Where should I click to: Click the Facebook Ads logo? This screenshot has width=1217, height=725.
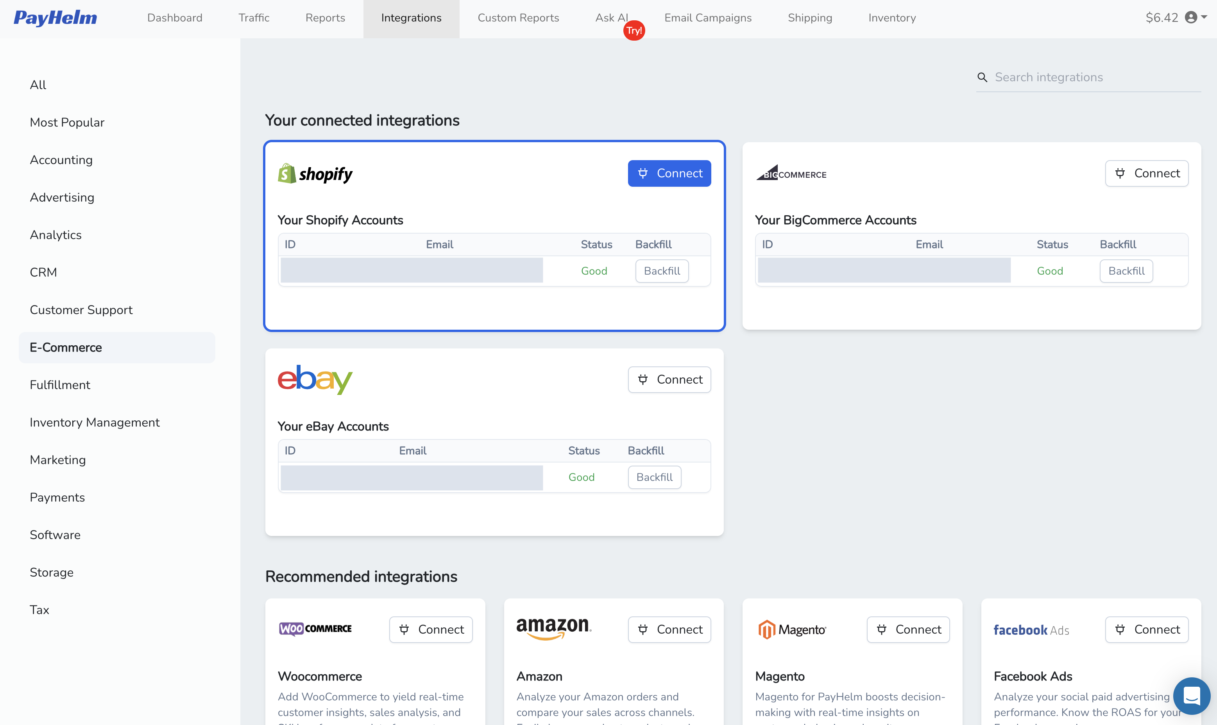tap(1031, 630)
